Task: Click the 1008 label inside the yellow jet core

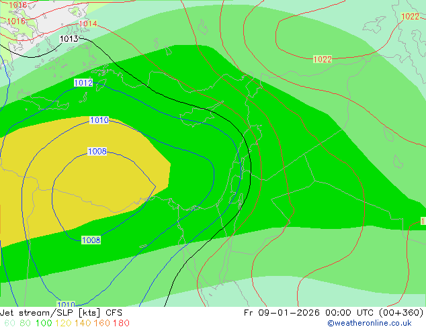Action: point(97,151)
